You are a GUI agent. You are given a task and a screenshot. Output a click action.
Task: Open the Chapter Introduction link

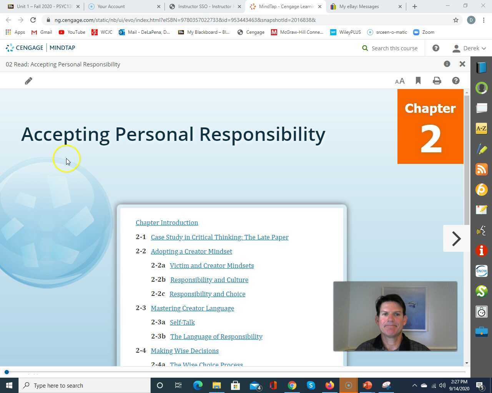[167, 223]
